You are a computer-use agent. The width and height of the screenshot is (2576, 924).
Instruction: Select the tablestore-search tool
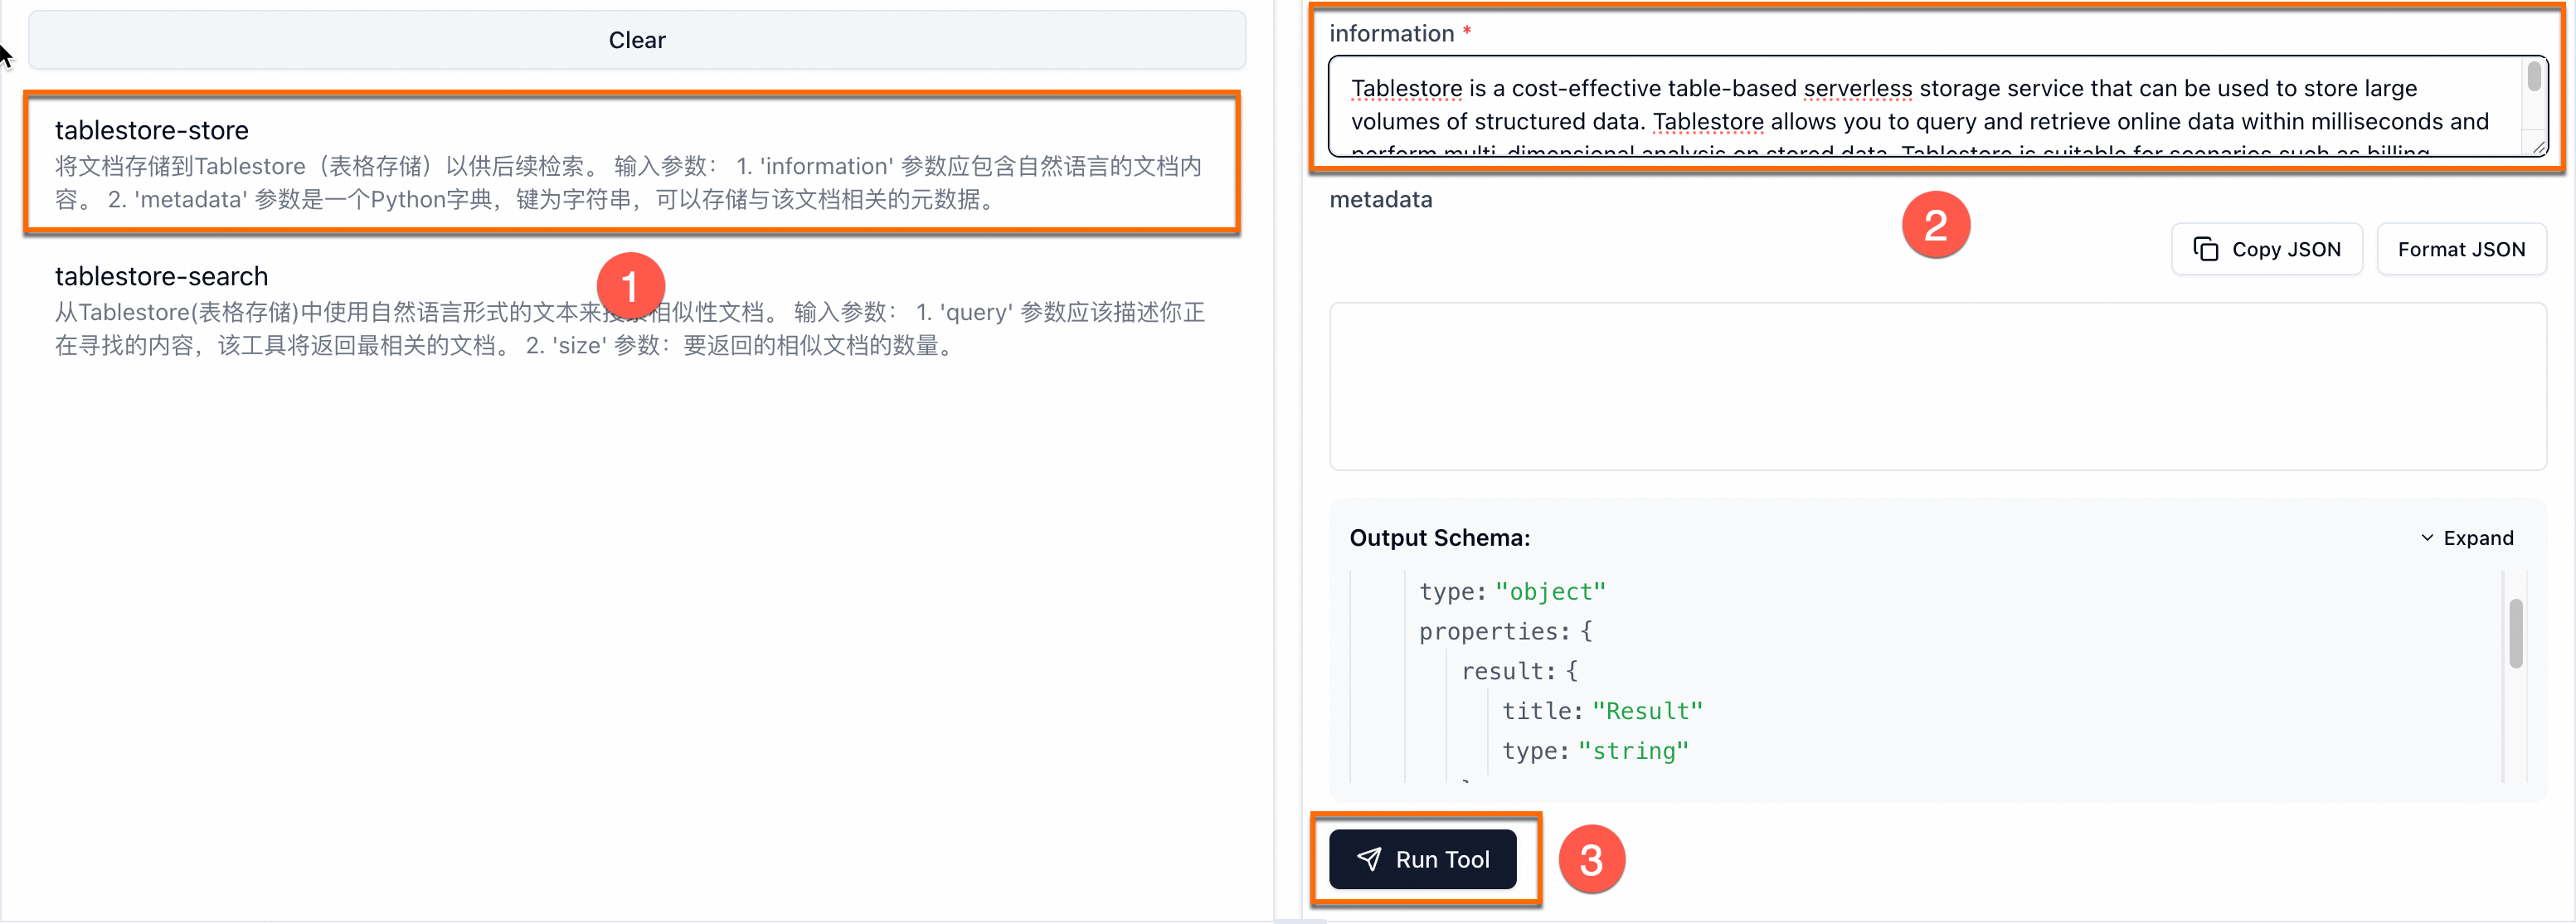tap(632, 310)
